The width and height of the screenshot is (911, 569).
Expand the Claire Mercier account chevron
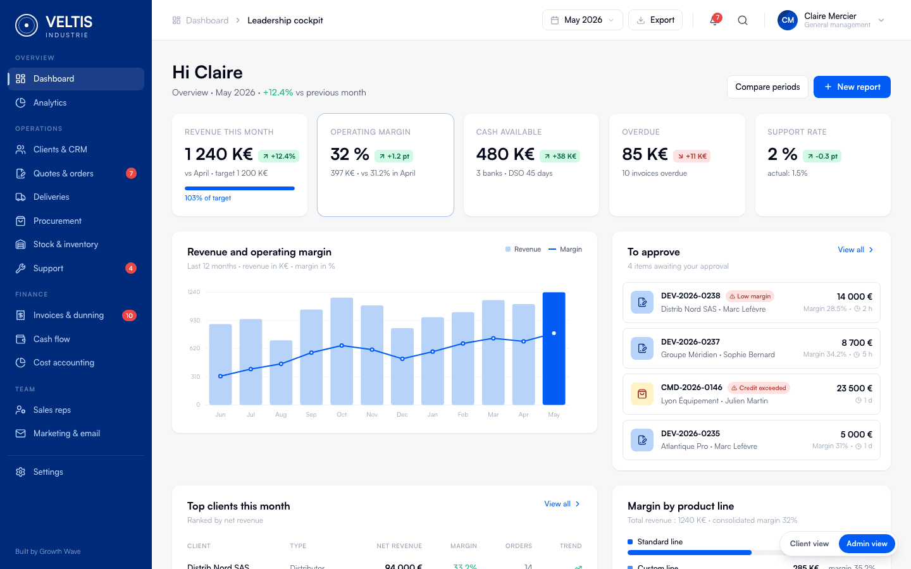point(881,20)
